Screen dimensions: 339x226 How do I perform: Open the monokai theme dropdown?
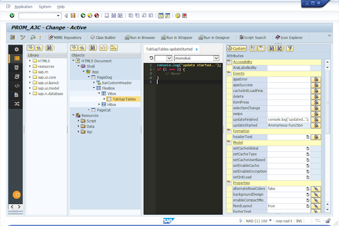click(216, 58)
